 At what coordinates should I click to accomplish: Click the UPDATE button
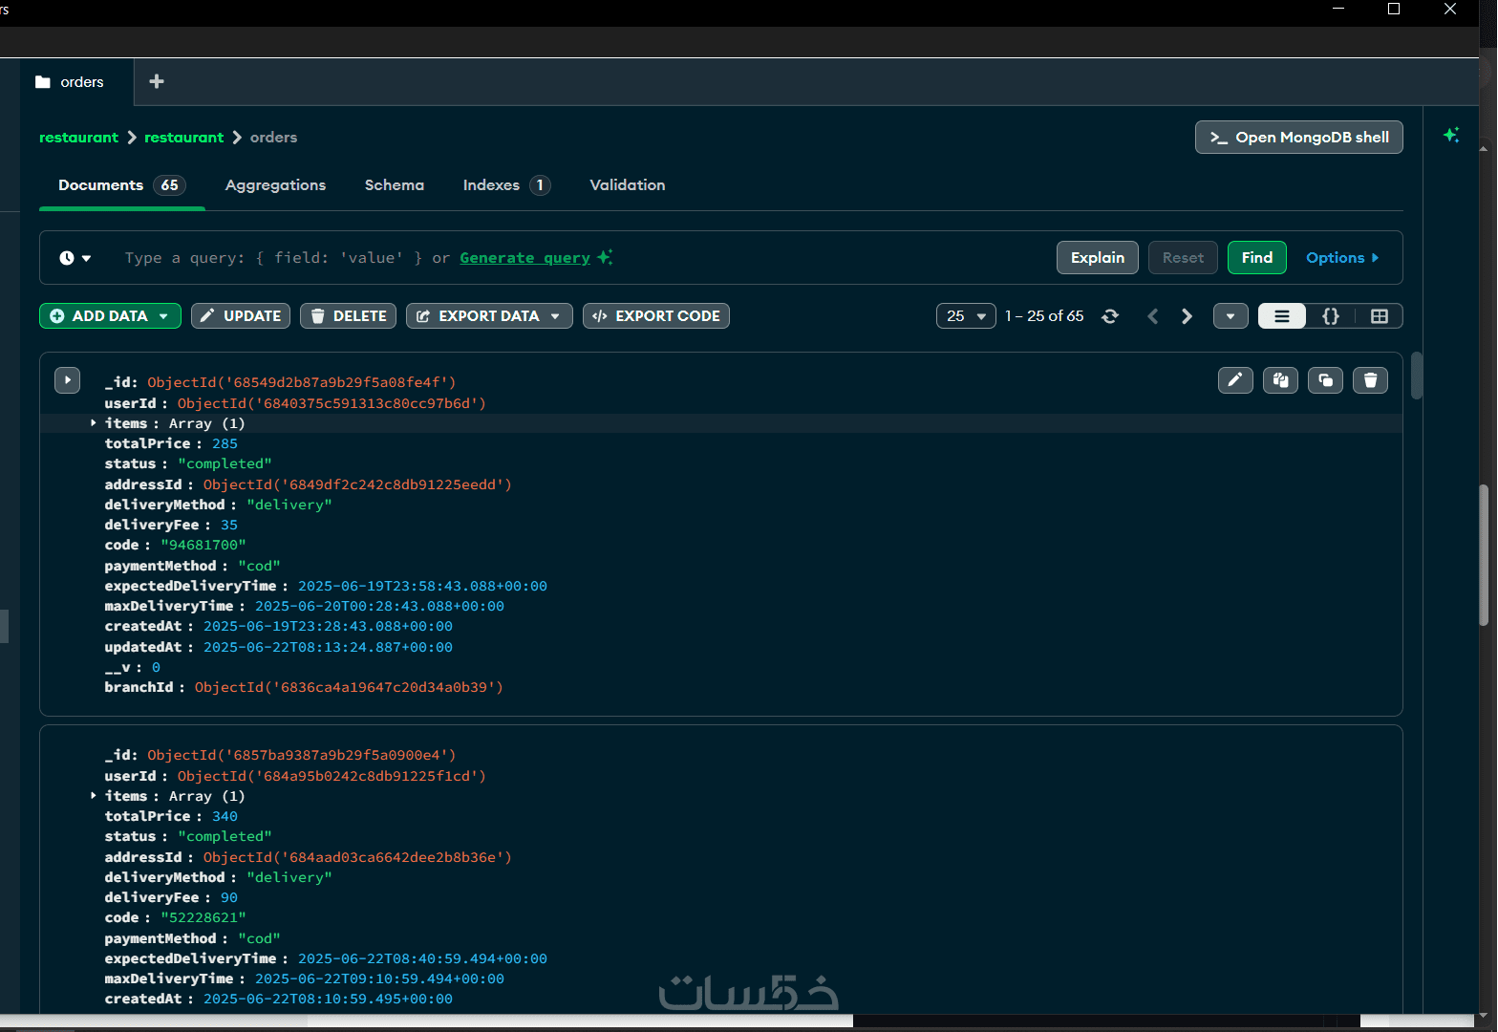[x=241, y=316]
